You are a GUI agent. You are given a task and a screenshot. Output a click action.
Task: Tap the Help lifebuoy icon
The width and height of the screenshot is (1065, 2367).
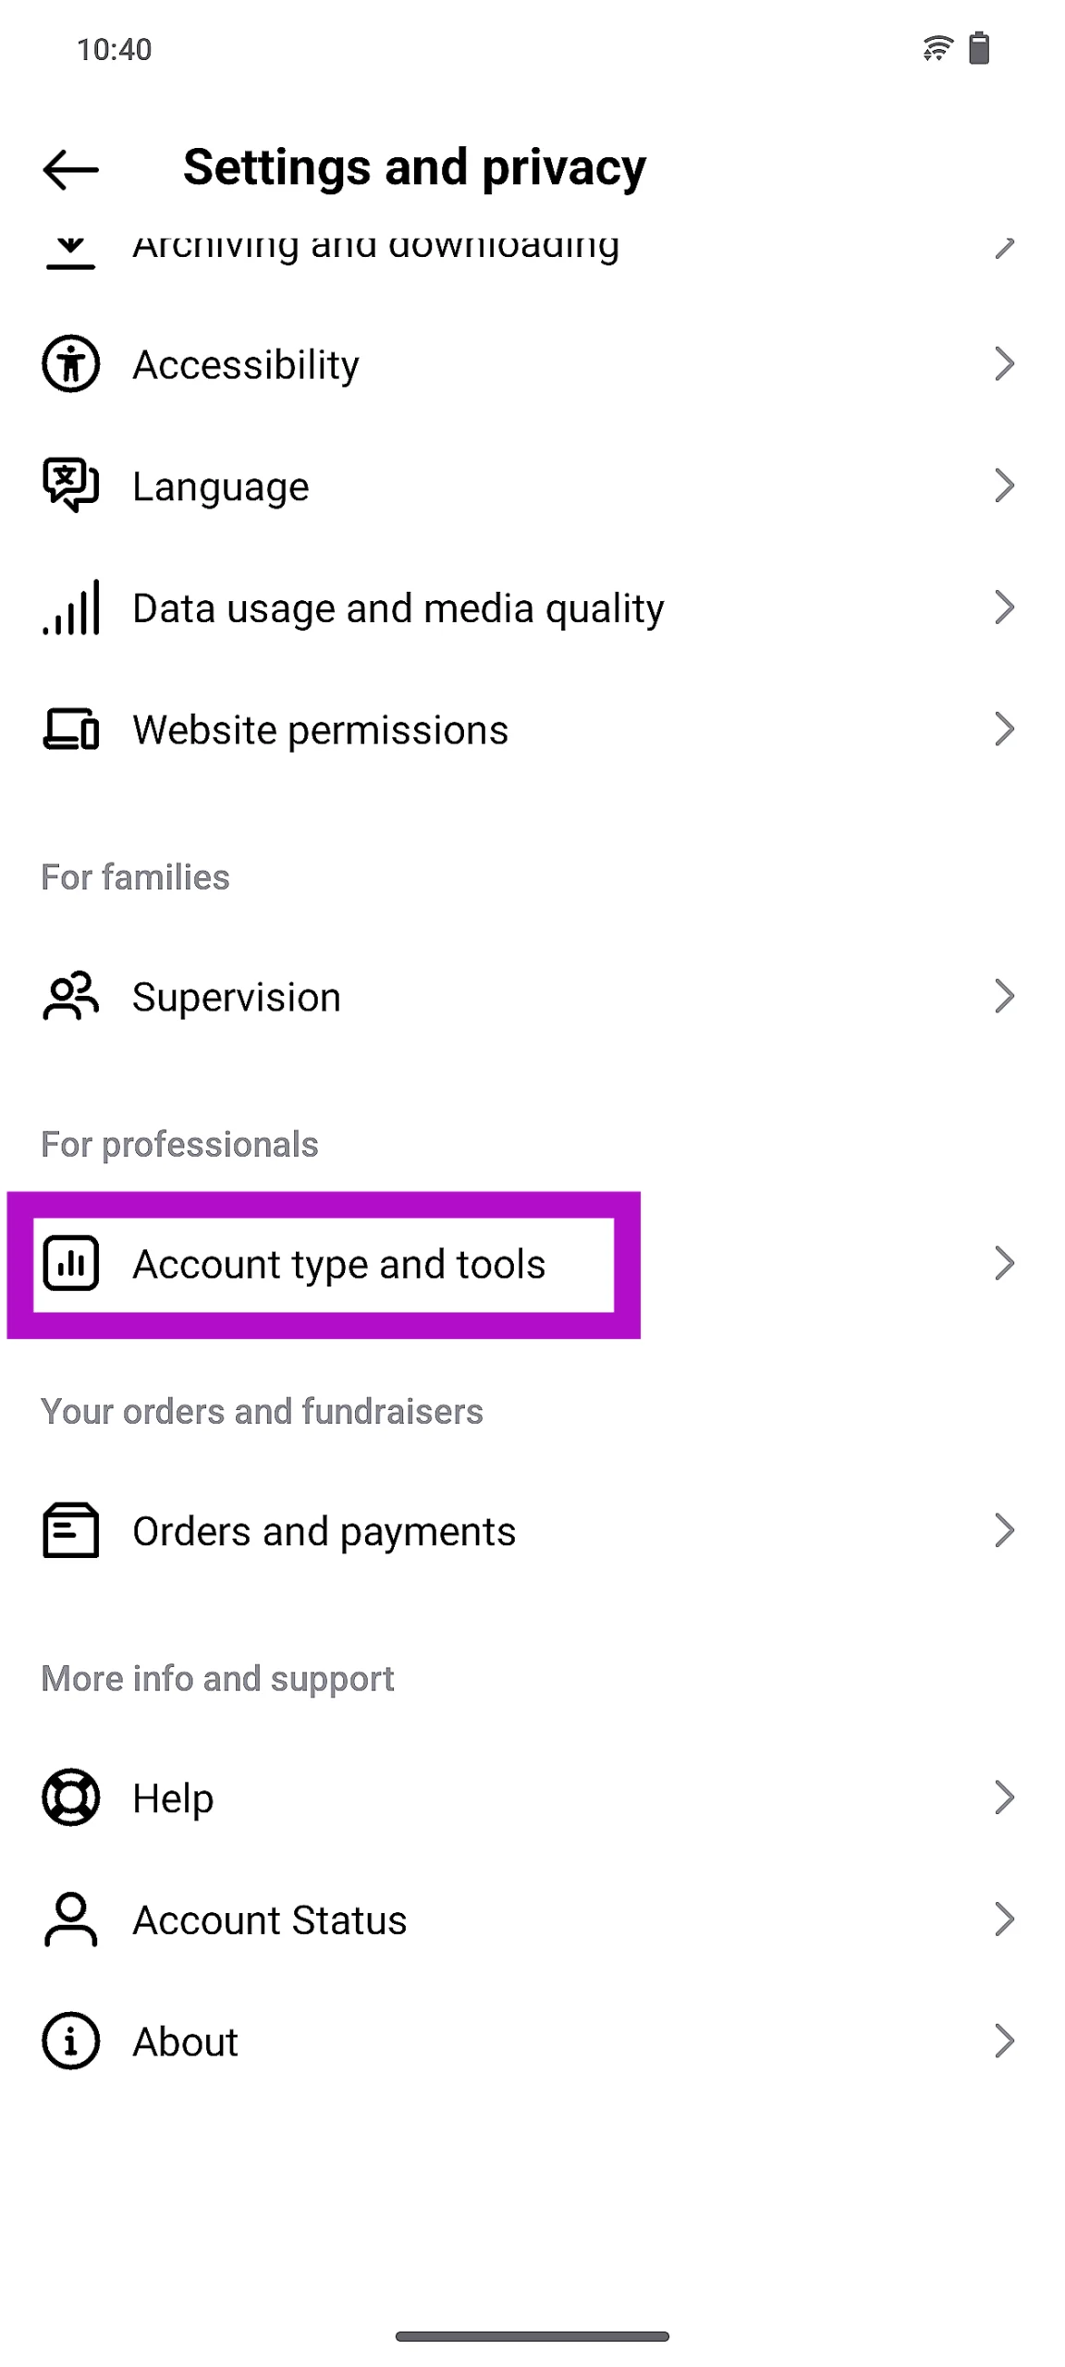70,1797
